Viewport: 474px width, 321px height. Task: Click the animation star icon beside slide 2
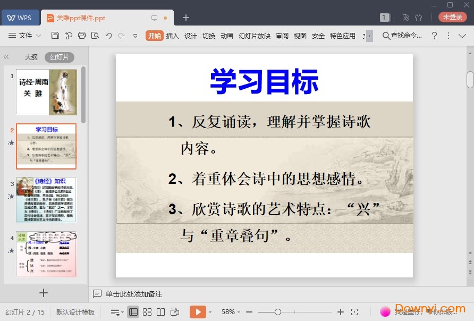click(x=11, y=142)
